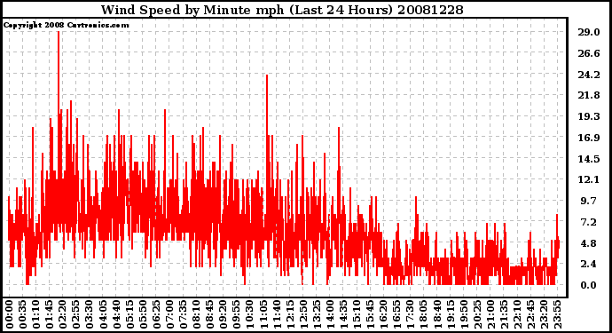Screen dimensions: 612x333
Task: Click the 7.2 y-axis label
Action: [x=589, y=222]
